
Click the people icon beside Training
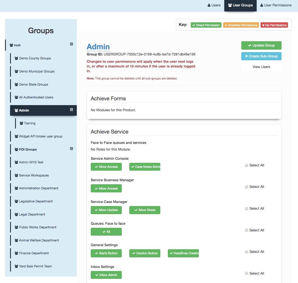(x=21, y=123)
